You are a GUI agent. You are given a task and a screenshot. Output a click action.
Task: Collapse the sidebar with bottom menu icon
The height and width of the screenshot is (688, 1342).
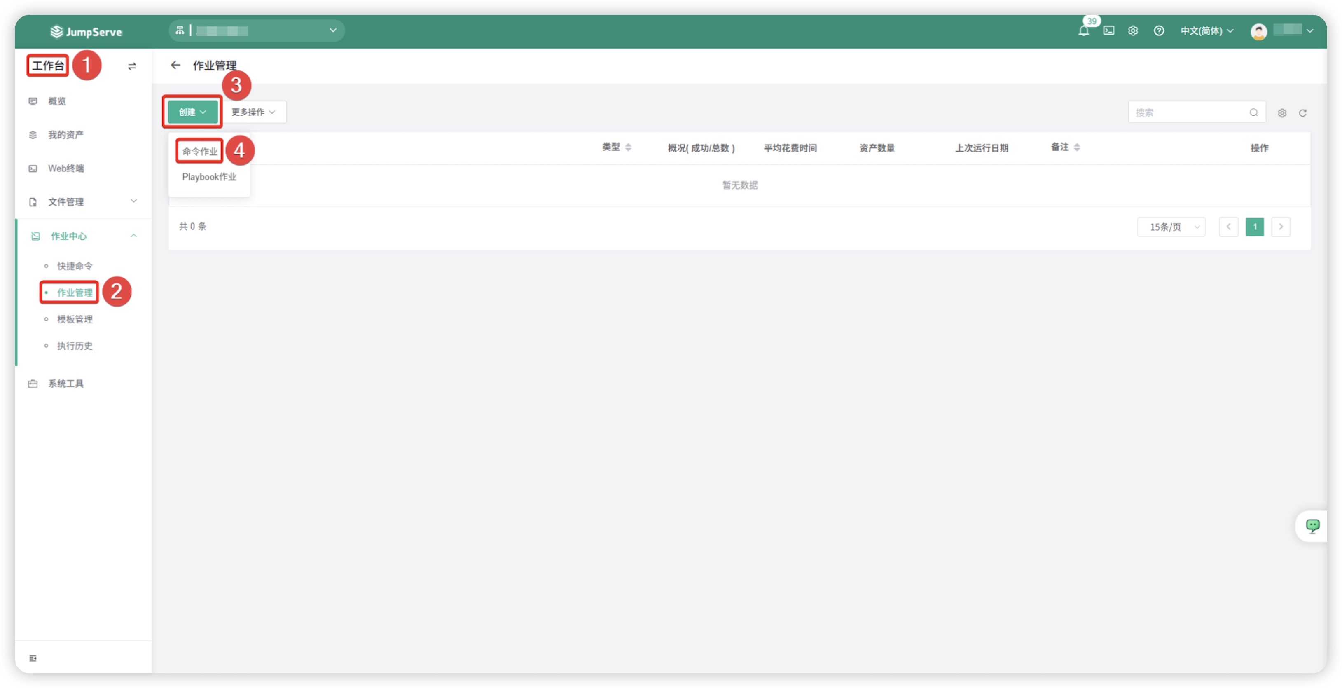33,658
